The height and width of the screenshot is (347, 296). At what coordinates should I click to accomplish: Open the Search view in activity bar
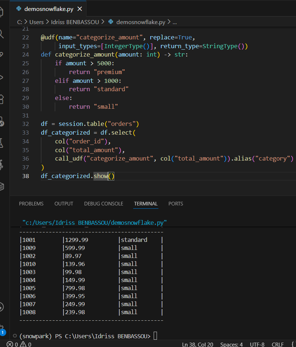[x=1, y=34]
